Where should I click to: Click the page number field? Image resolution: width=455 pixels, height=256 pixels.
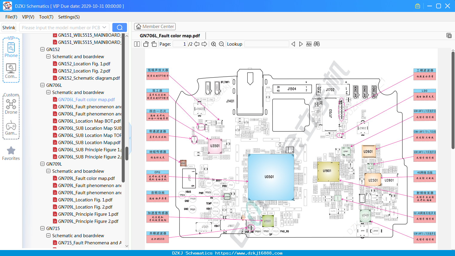[x=180, y=44]
